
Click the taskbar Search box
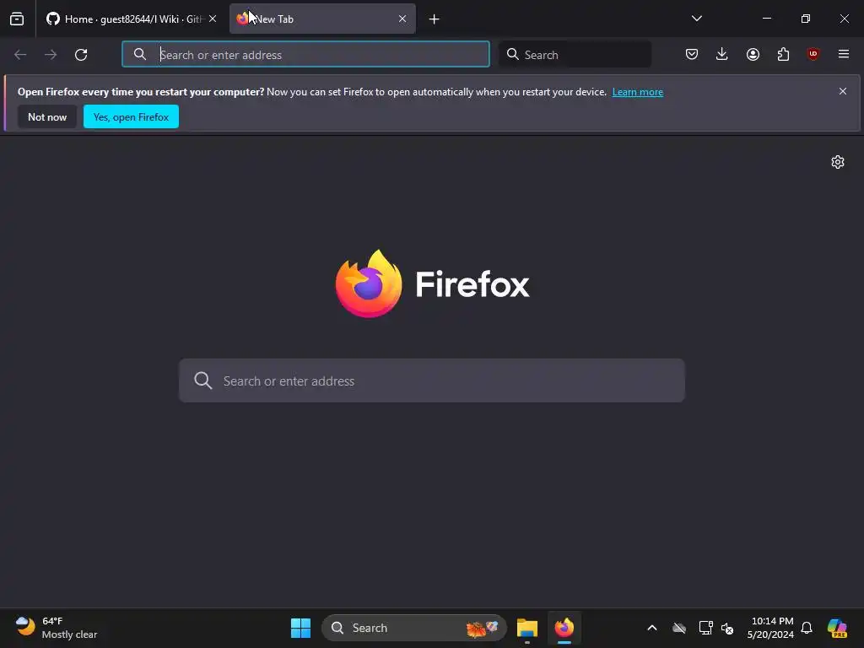[x=413, y=628]
